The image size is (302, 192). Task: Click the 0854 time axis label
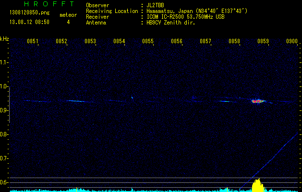(119, 41)
